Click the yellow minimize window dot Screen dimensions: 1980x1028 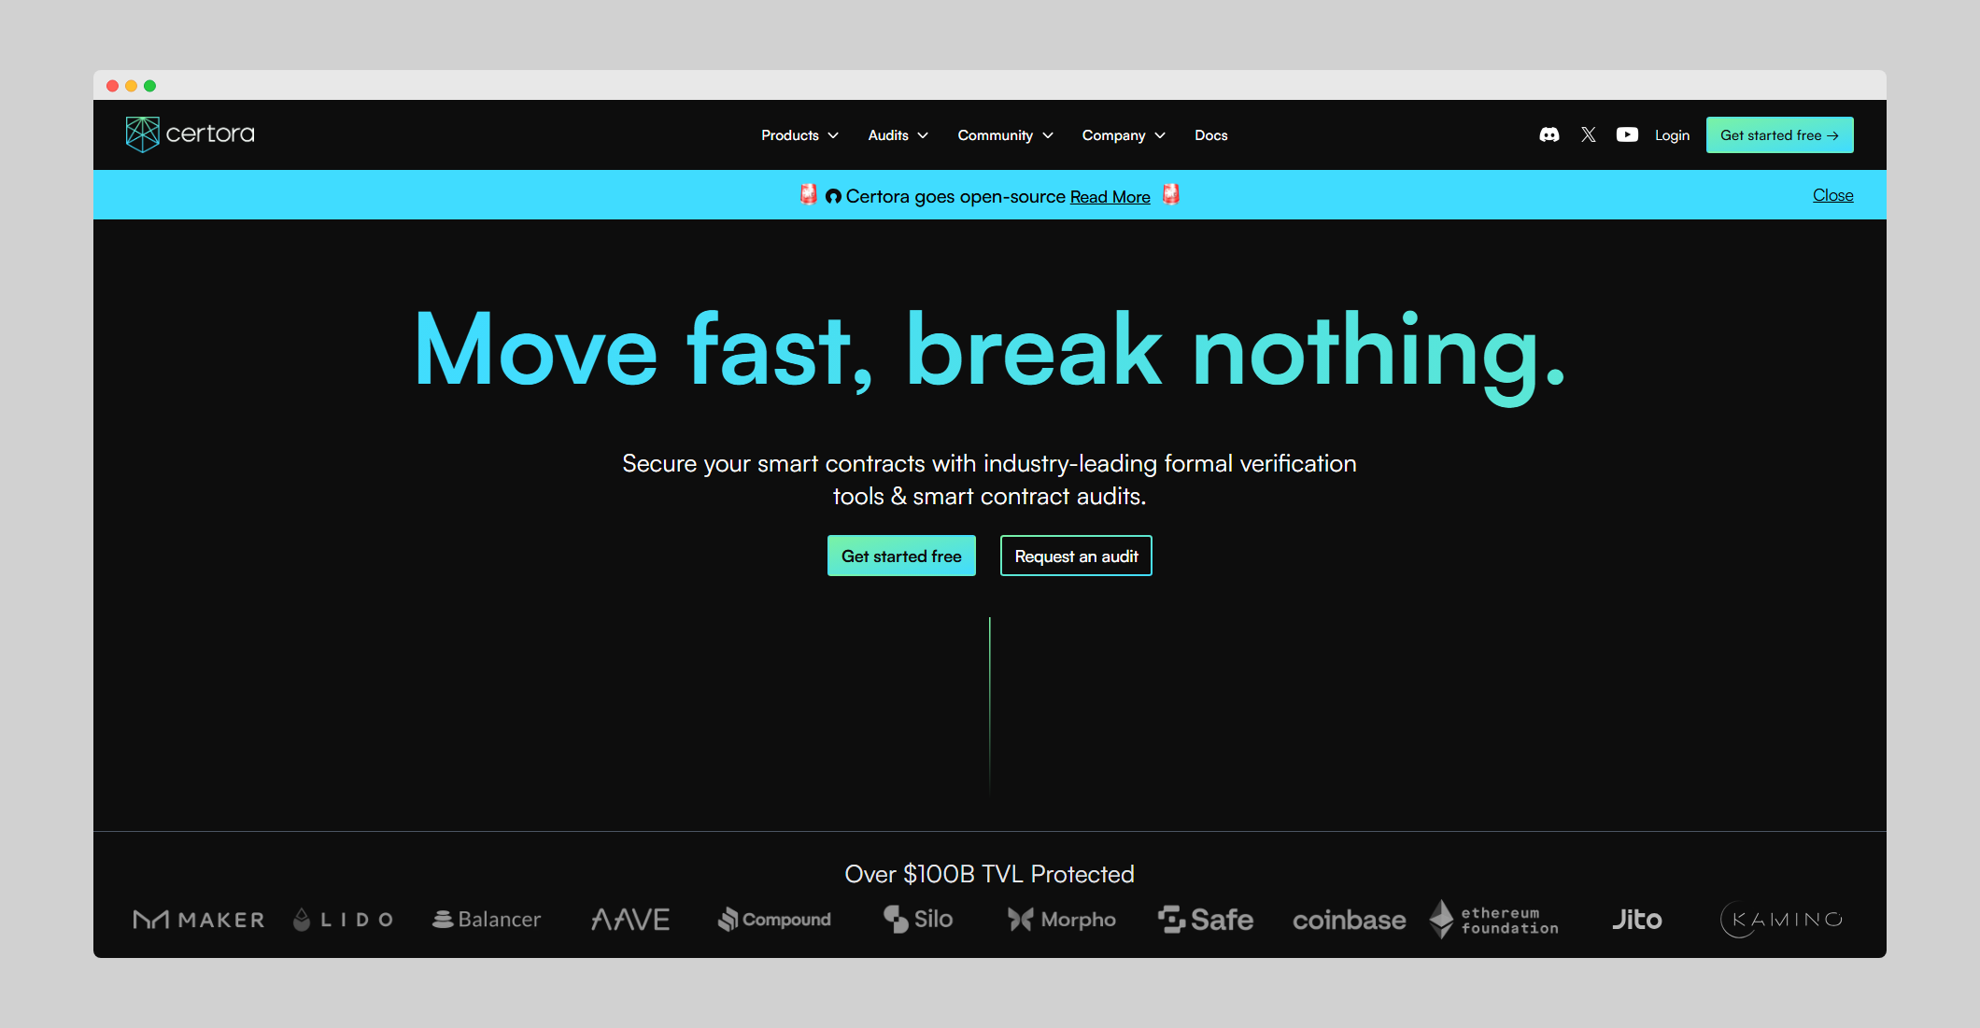click(131, 86)
